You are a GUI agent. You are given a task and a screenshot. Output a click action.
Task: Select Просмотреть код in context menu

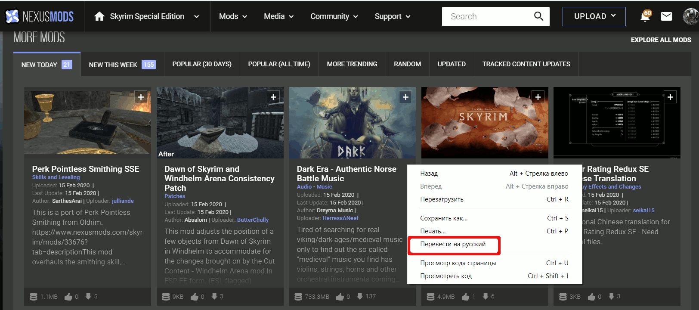coord(494,276)
